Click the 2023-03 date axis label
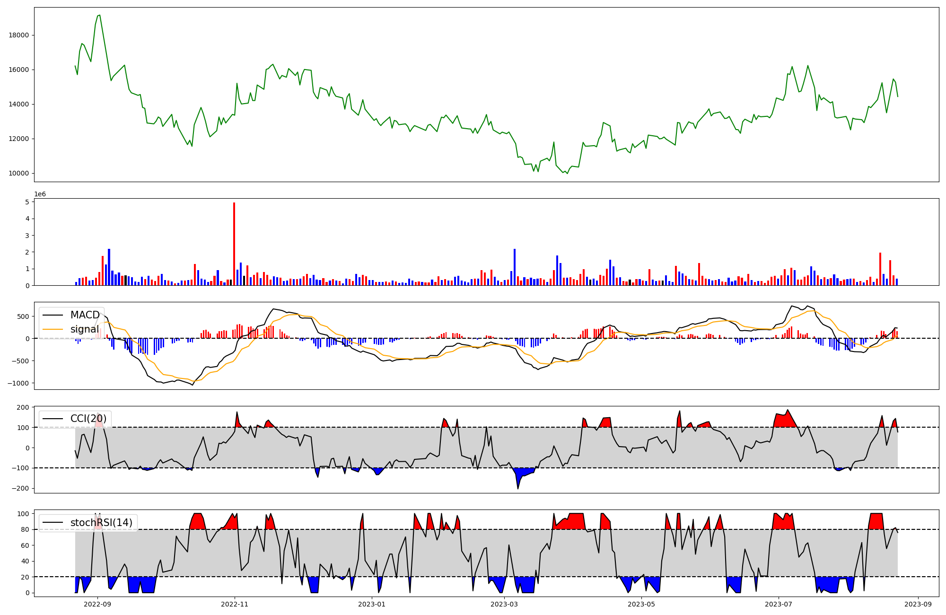Image resolution: width=946 pixels, height=615 pixels. [504, 604]
